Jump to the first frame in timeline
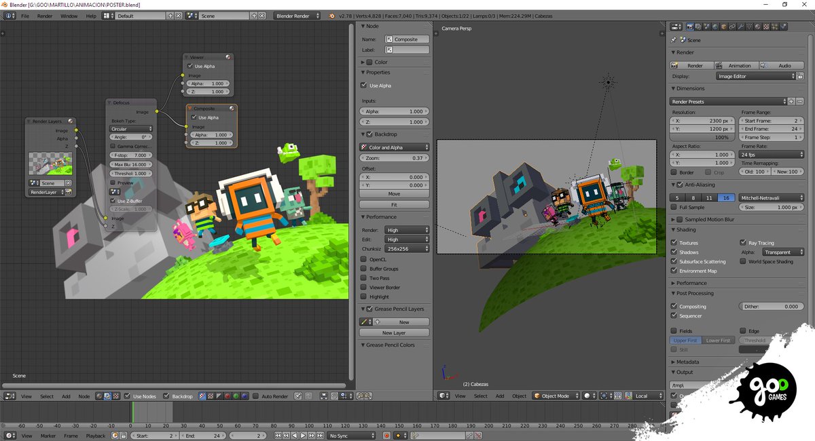Screen dimensions: 815x441 (277, 436)
